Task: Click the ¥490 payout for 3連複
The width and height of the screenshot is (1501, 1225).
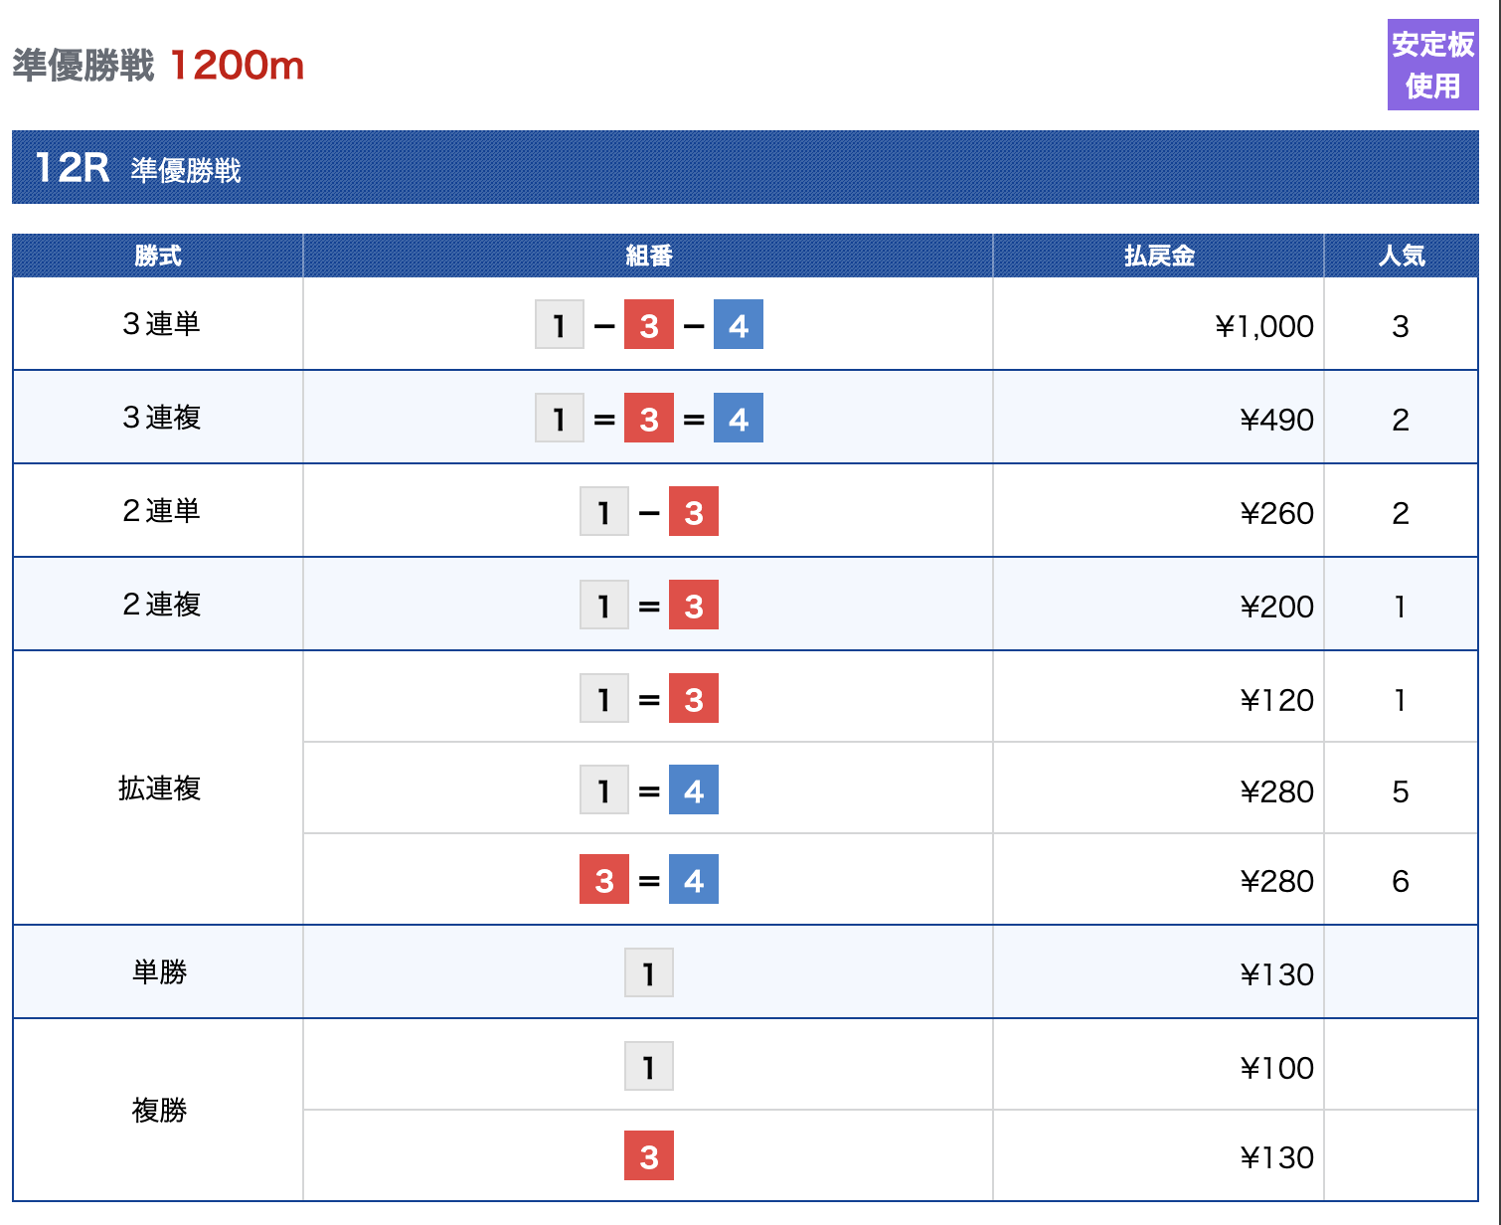Action: (x=1276, y=420)
